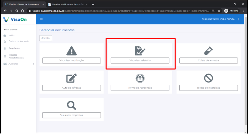Click the EURIANE NOGUEIRA FROTA username
This screenshot has width=248, height=134.
point(218,19)
